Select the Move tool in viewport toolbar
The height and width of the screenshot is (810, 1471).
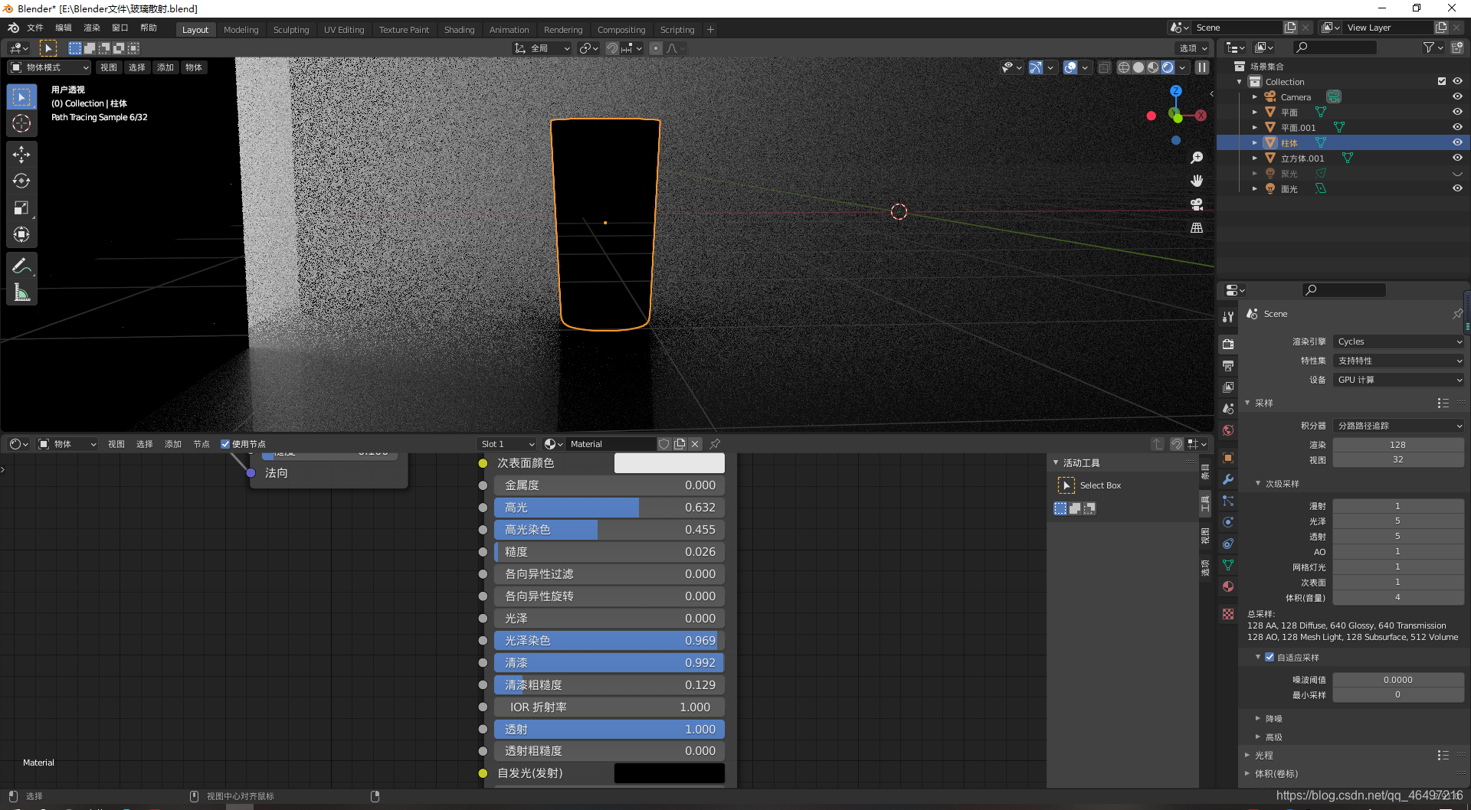click(21, 154)
